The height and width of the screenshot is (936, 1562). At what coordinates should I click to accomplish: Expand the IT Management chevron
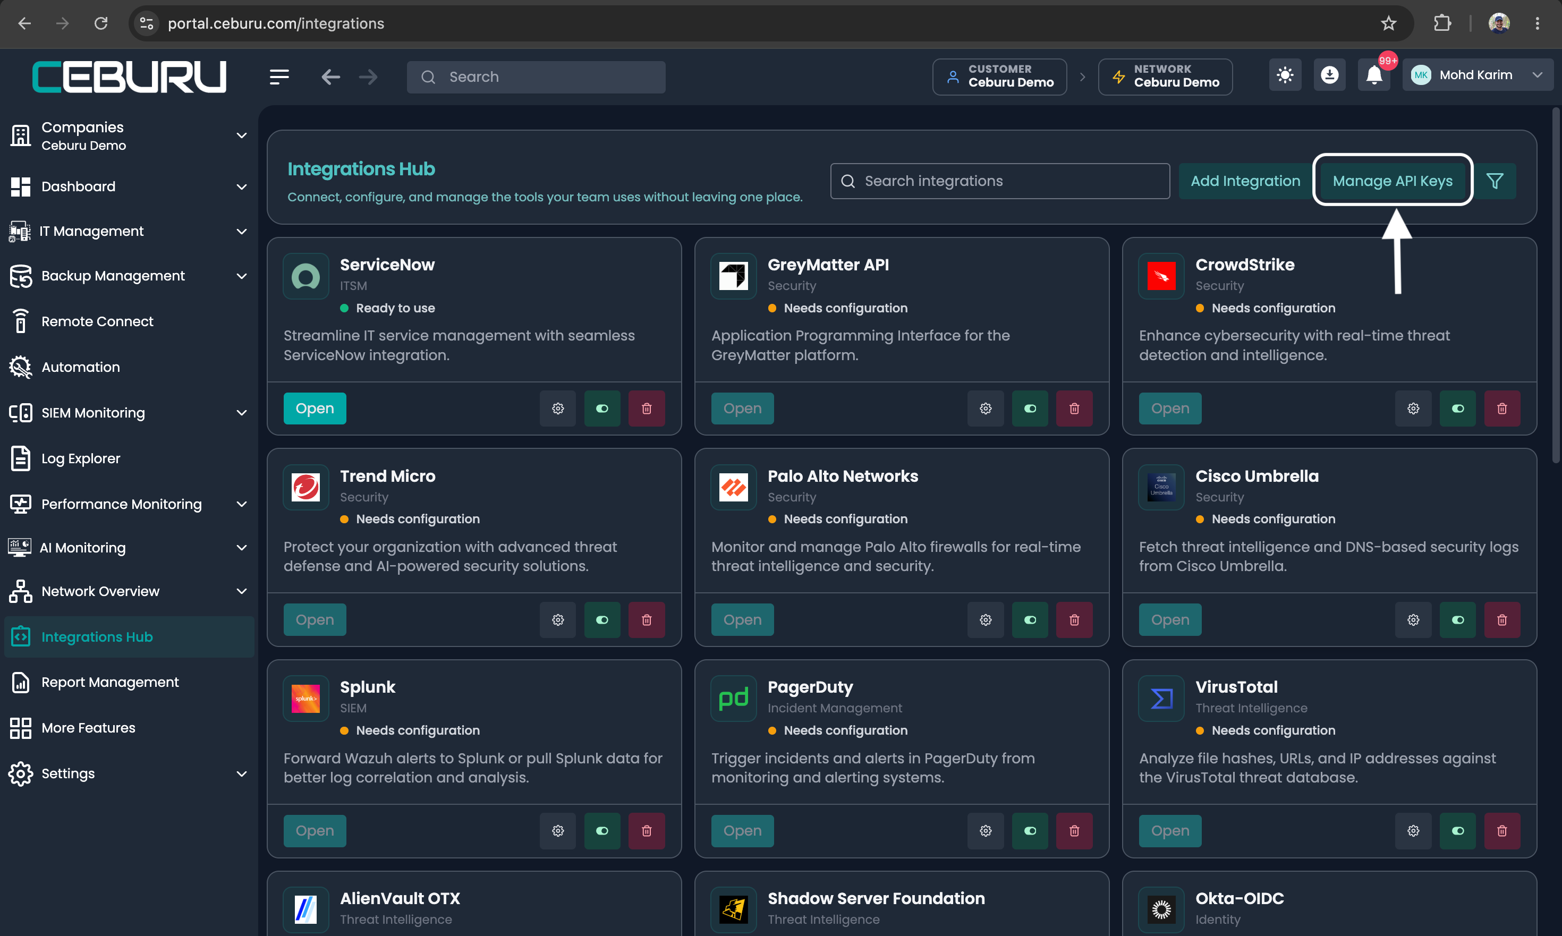pos(241,232)
